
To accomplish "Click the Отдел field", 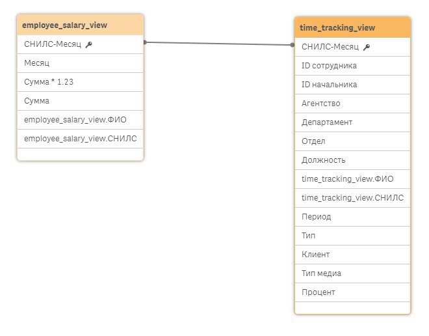I will point(353,141).
